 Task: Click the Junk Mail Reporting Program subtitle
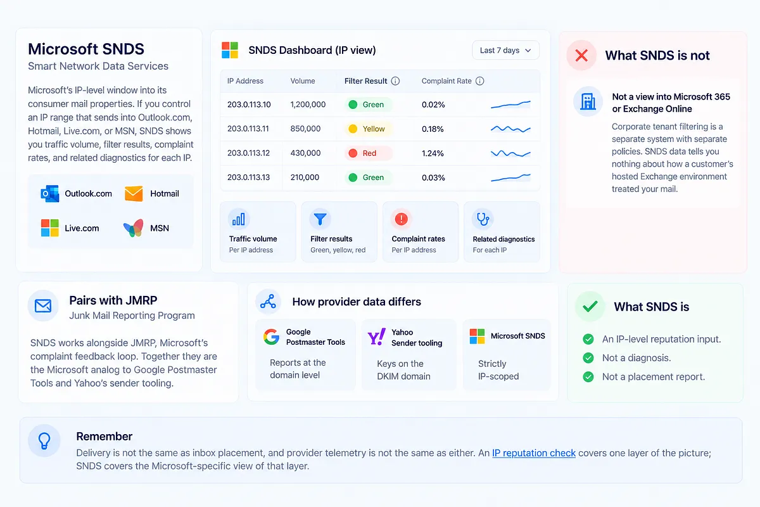point(132,316)
